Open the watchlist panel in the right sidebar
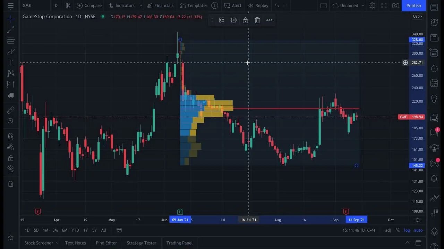Viewport: 444px width, 249px height. 434,8
